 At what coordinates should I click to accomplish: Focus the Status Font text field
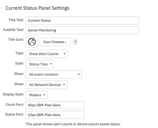pyautogui.click(x=55, y=115)
